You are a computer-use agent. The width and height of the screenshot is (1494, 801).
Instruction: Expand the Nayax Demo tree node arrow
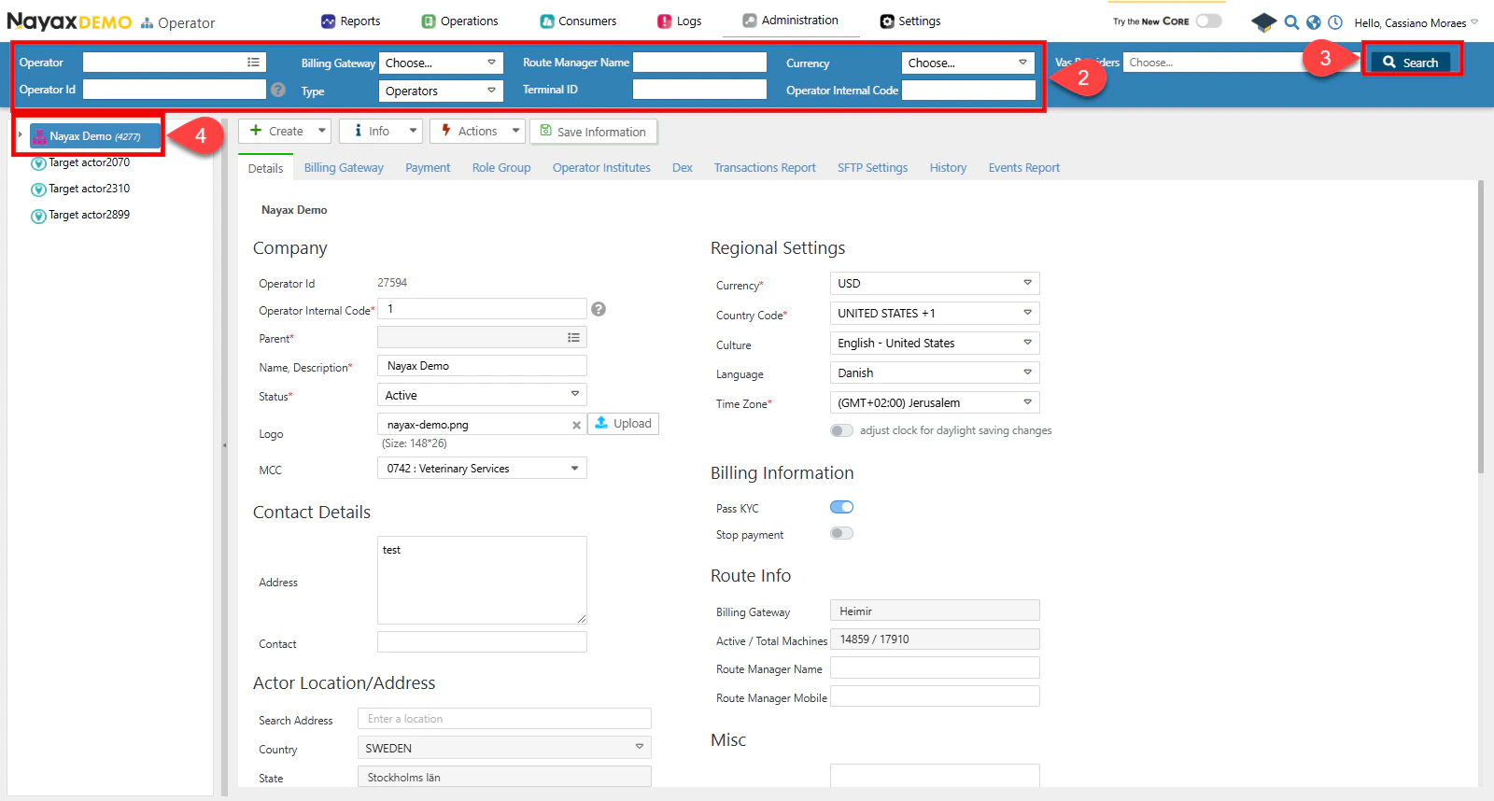pyautogui.click(x=21, y=135)
